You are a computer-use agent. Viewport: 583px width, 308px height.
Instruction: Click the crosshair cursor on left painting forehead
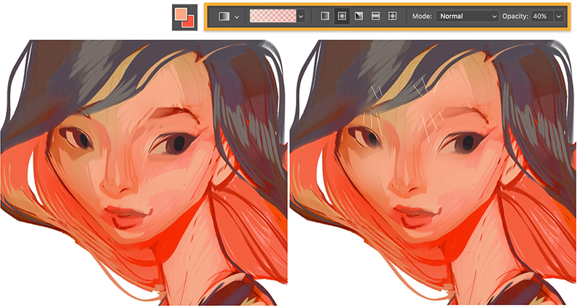161,126
